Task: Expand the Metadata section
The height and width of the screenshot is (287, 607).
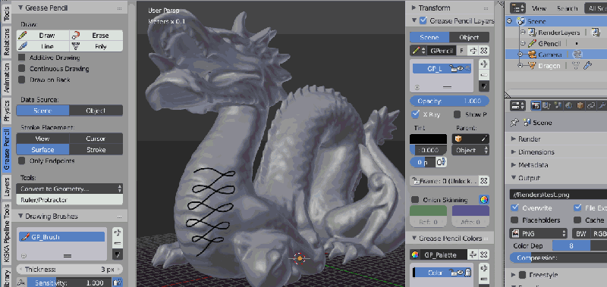Action: click(x=514, y=165)
